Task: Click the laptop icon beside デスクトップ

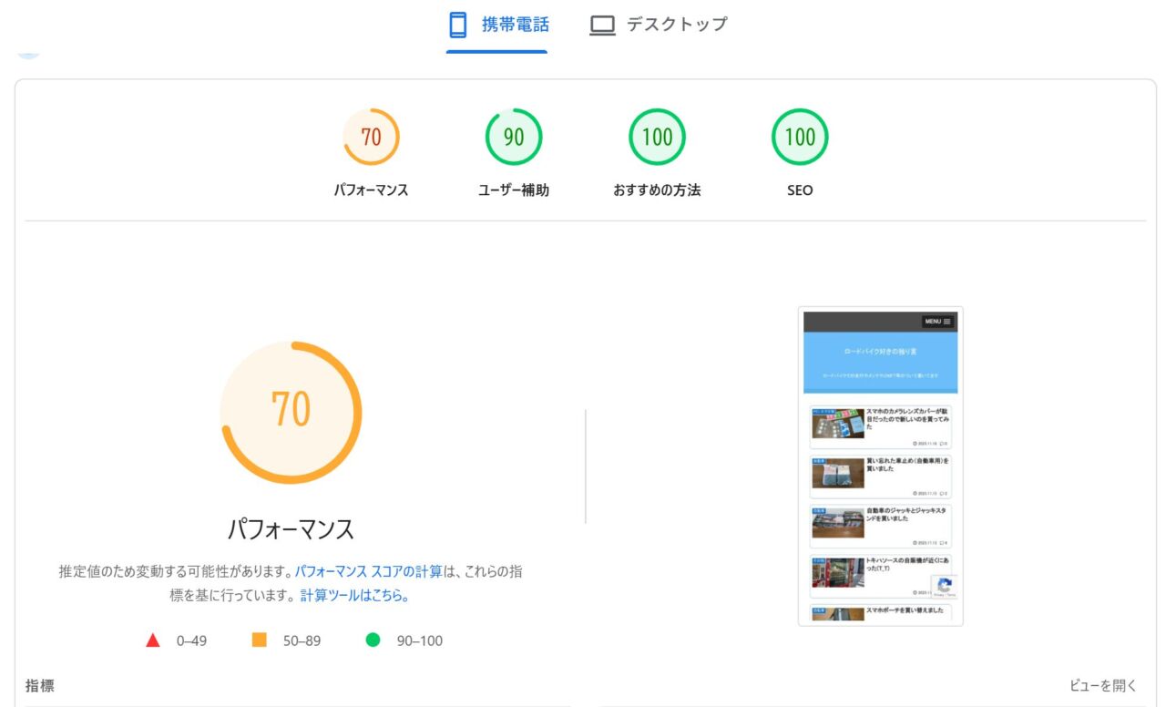Action: pos(602,25)
